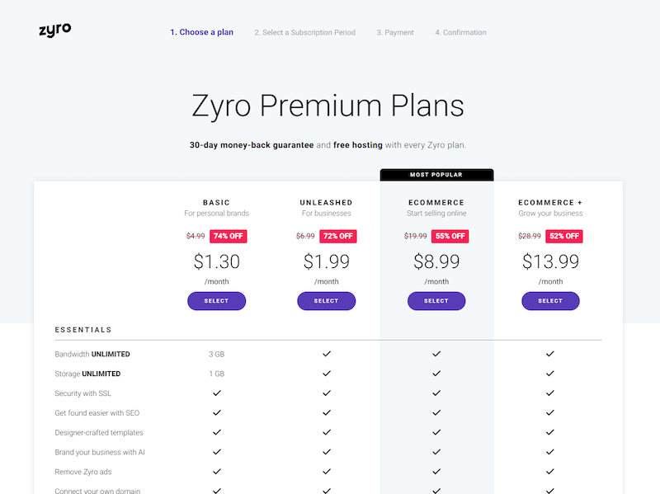Click the Most Popular banner
Image resolution: width=660 pixels, height=494 pixels.
point(436,175)
